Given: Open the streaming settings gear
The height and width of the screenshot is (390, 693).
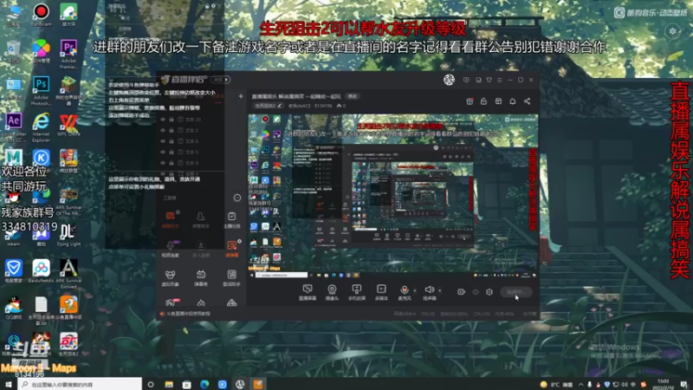Looking at the screenshot, I should 489,292.
